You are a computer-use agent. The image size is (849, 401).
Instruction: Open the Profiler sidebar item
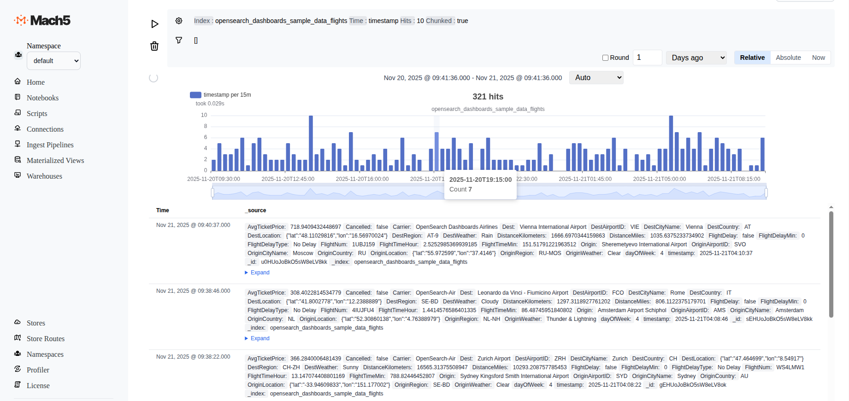[38, 370]
